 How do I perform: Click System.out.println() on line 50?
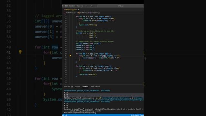pos(88,74)
